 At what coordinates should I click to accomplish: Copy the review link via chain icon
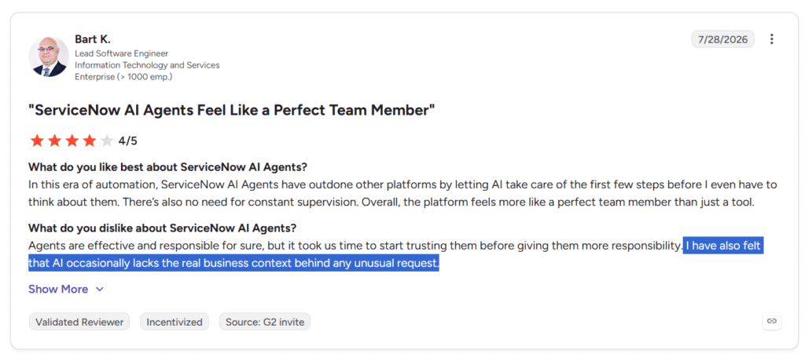pyautogui.click(x=772, y=321)
